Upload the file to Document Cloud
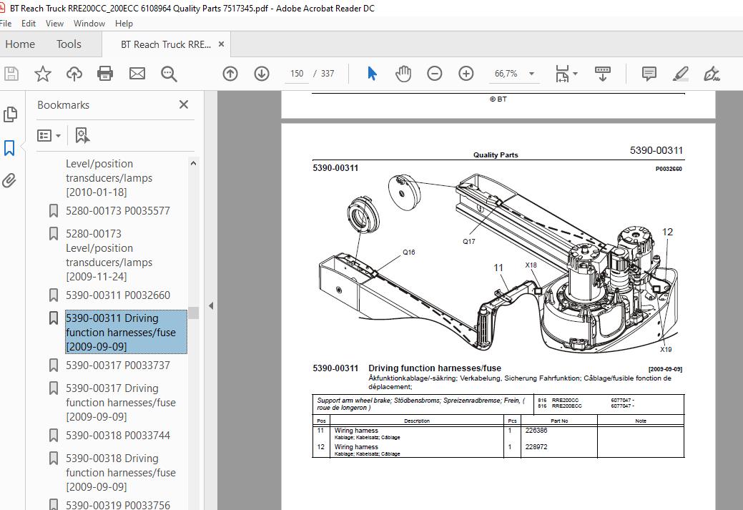This screenshot has height=510, width=743. click(x=74, y=74)
